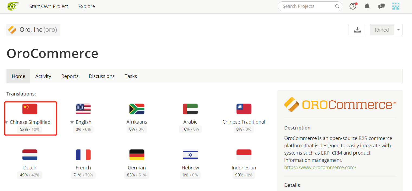
Task: Open the Hebrew language link
Action: pyautogui.click(x=190, y=168)
